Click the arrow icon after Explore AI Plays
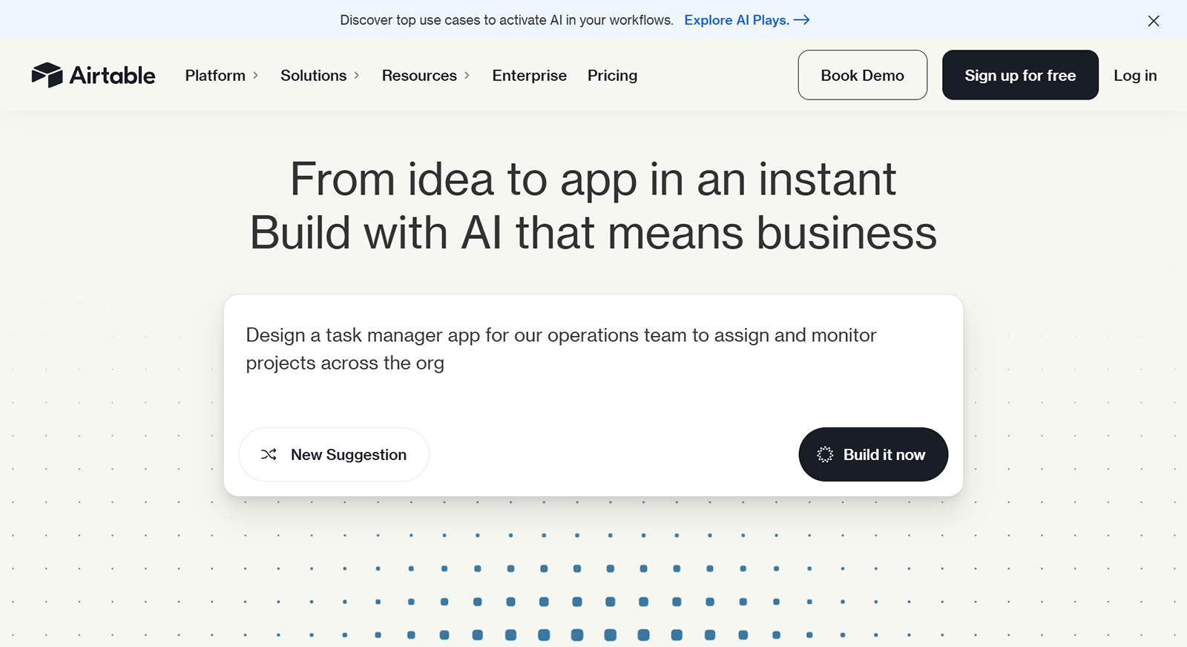Viewport: 1187px width, 647px height. point(801,20)
